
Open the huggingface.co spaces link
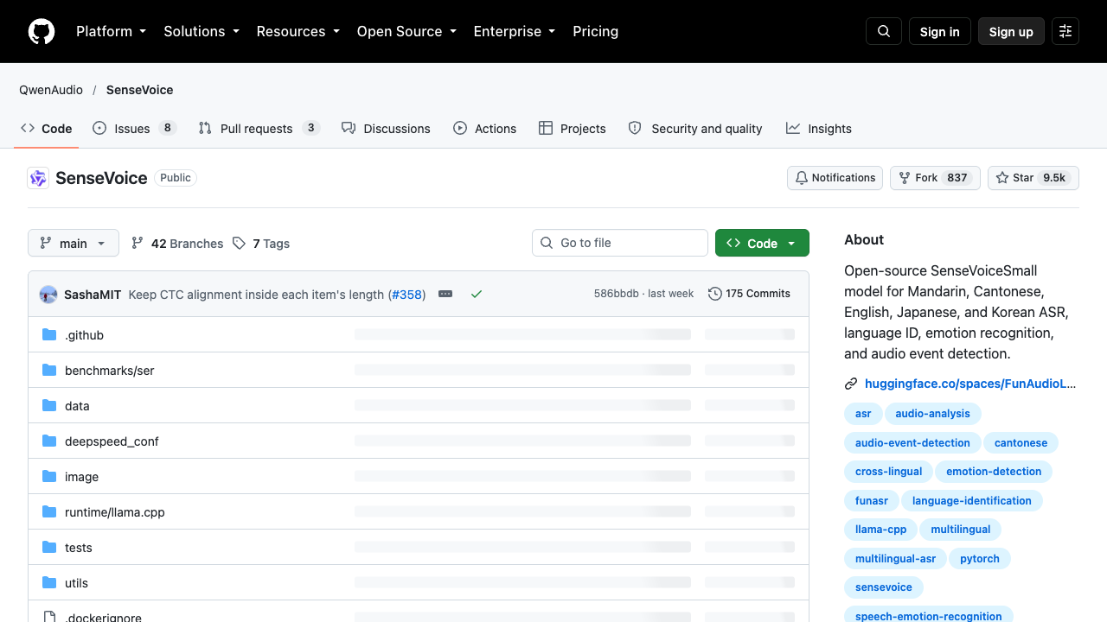tap(970, 384)
